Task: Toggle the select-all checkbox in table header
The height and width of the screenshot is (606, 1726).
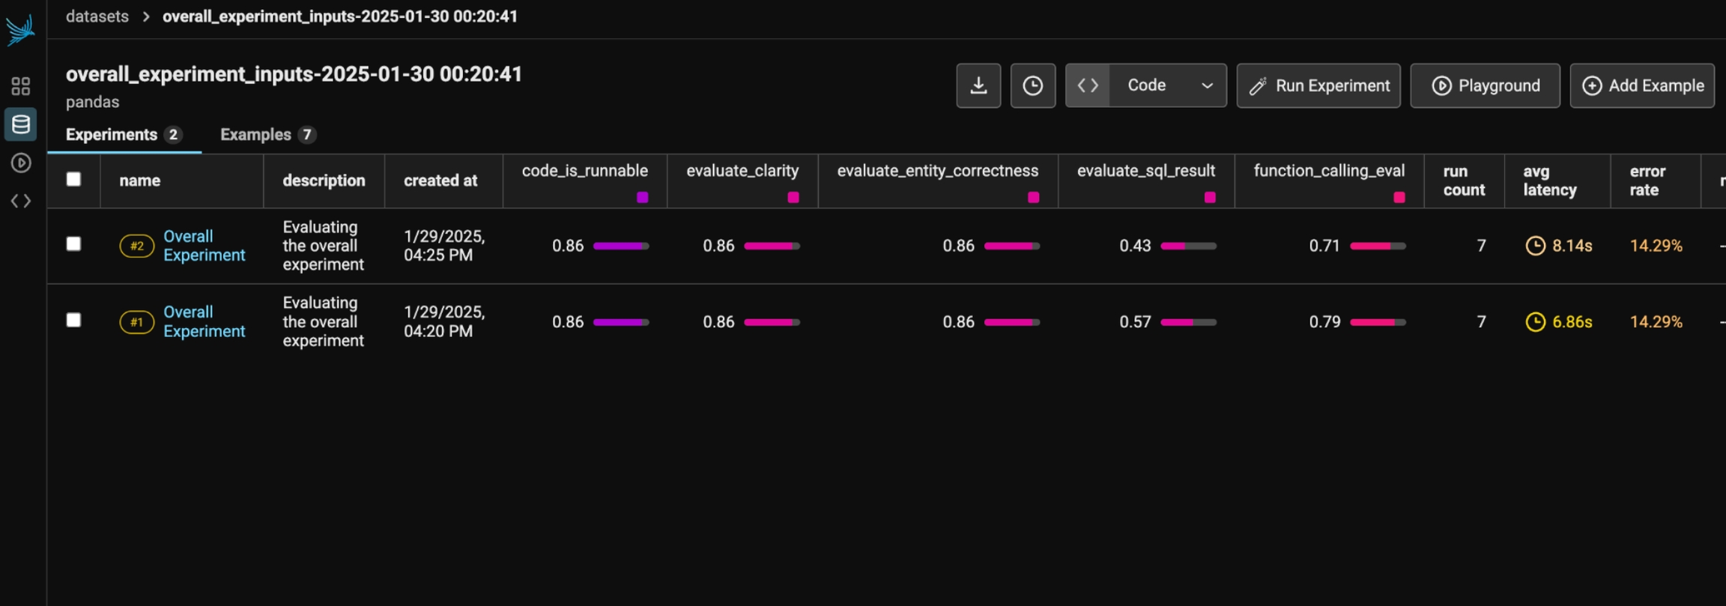Action: click(x=73, y=179)
